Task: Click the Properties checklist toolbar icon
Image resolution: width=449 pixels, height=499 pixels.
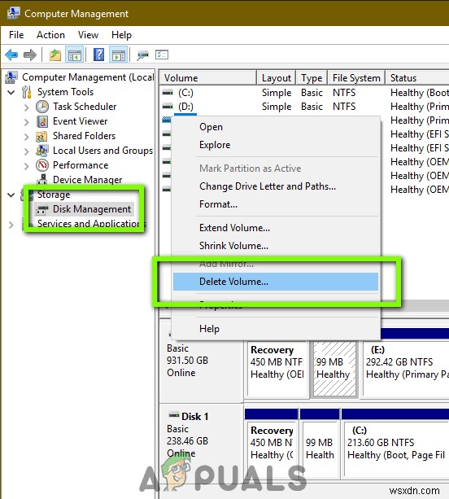Action: point(162,55)
